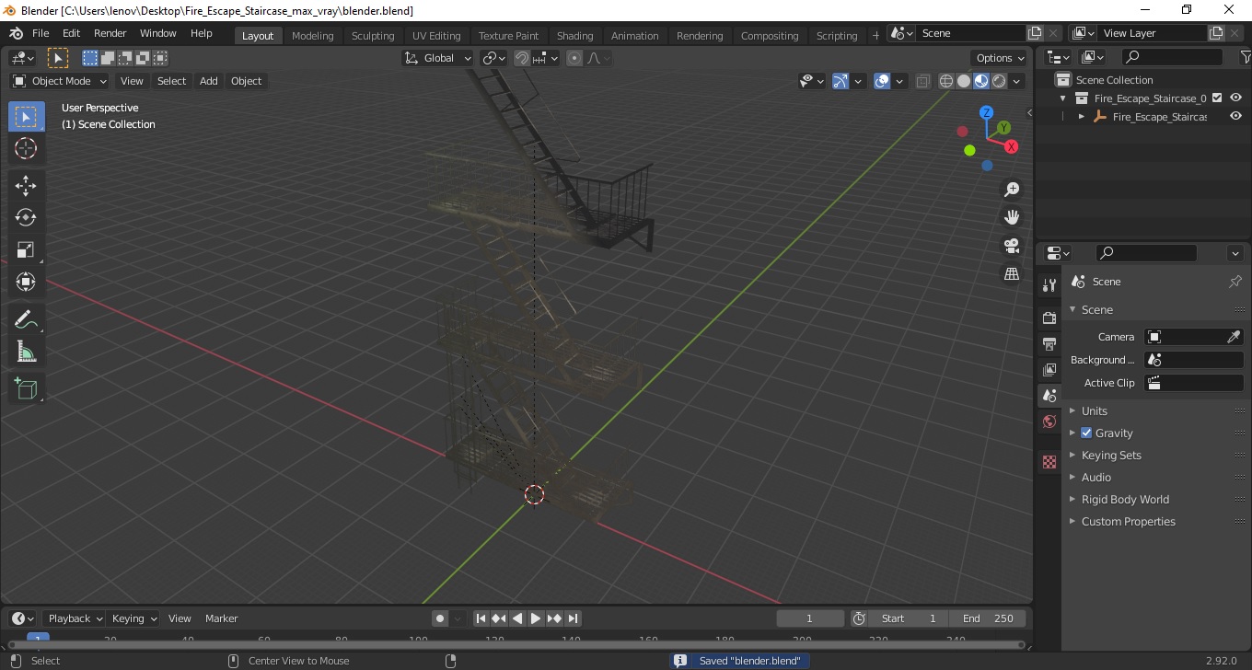The width and height of the screenshot is (1252, 670).
Task: Toggle proportional editing
Action: pos(574,58)
